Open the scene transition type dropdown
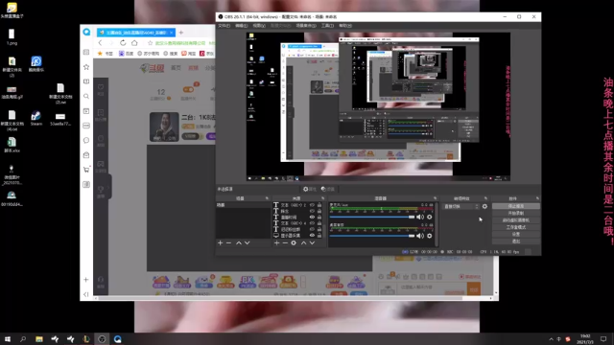Image resolution: width=614 pixels, height=345 pixels. coord(460,206)
